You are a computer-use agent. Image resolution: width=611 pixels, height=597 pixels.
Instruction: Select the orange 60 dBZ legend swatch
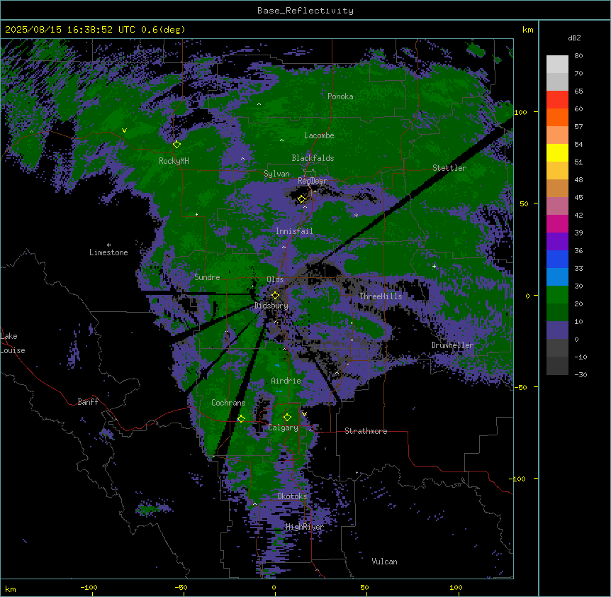[557, 117]
